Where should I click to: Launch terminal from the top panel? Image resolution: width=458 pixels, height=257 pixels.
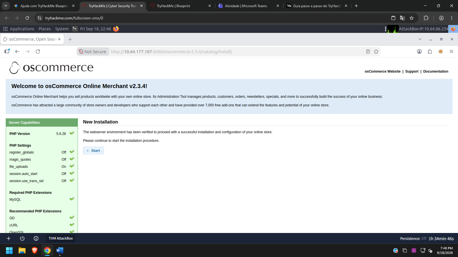[75, 29]
